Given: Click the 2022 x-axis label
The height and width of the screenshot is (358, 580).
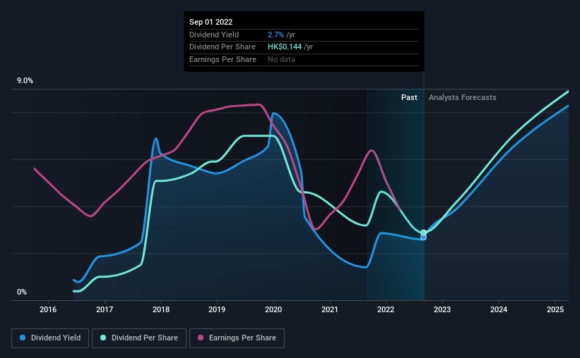Looking at the screenshot, I should (x=386, y=309).
